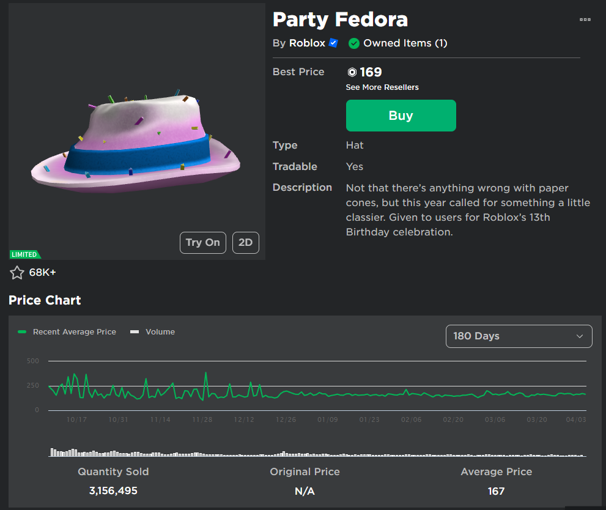
Task: Click the Hat type value
Action: [x=355, y=146]
